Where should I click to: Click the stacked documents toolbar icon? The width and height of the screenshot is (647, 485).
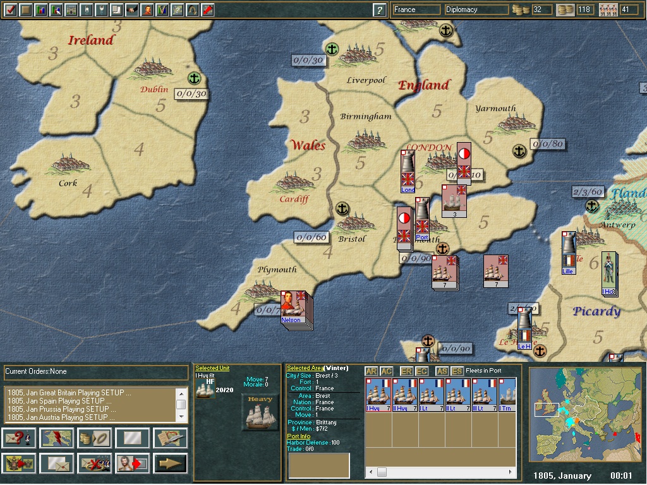coord(117,9)
